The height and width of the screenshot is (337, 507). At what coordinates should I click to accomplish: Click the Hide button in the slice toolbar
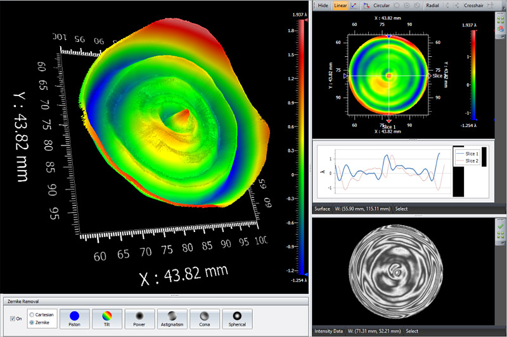coord(323,5)
